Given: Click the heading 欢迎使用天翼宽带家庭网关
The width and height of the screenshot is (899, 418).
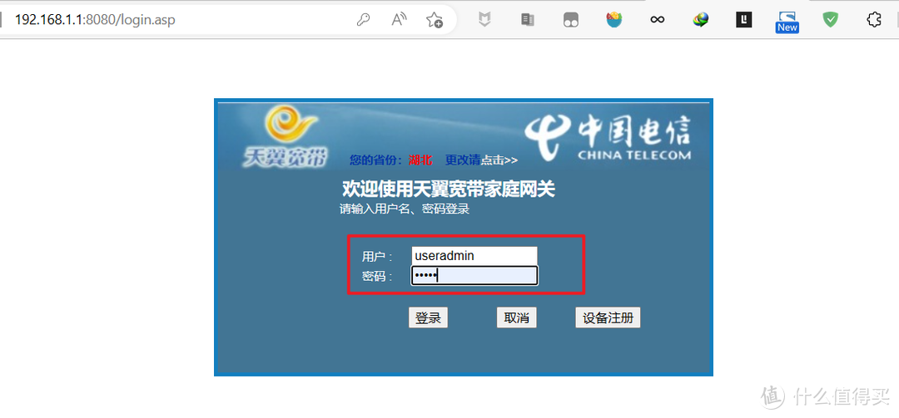Looking at the screenshot, I should point(449,189).
